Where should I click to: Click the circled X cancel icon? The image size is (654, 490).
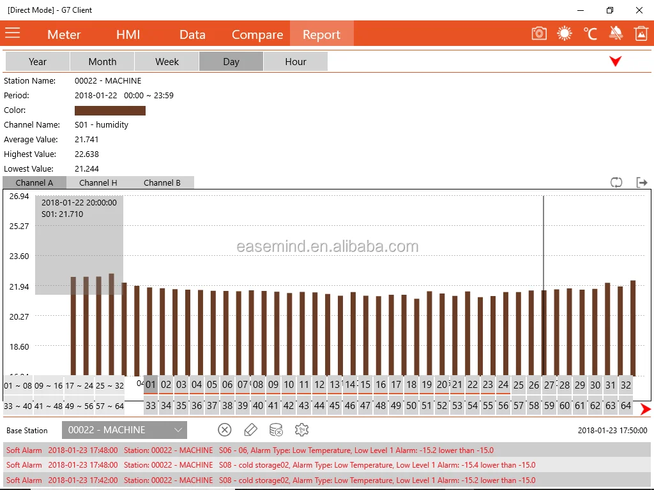point(225,430)
